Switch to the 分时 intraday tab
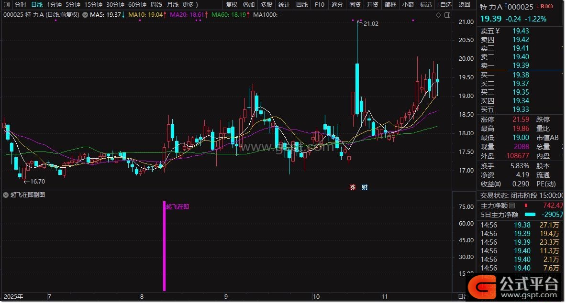Image resolution: width=566 pixels, height=303 pixels. (x=21, y=4)
